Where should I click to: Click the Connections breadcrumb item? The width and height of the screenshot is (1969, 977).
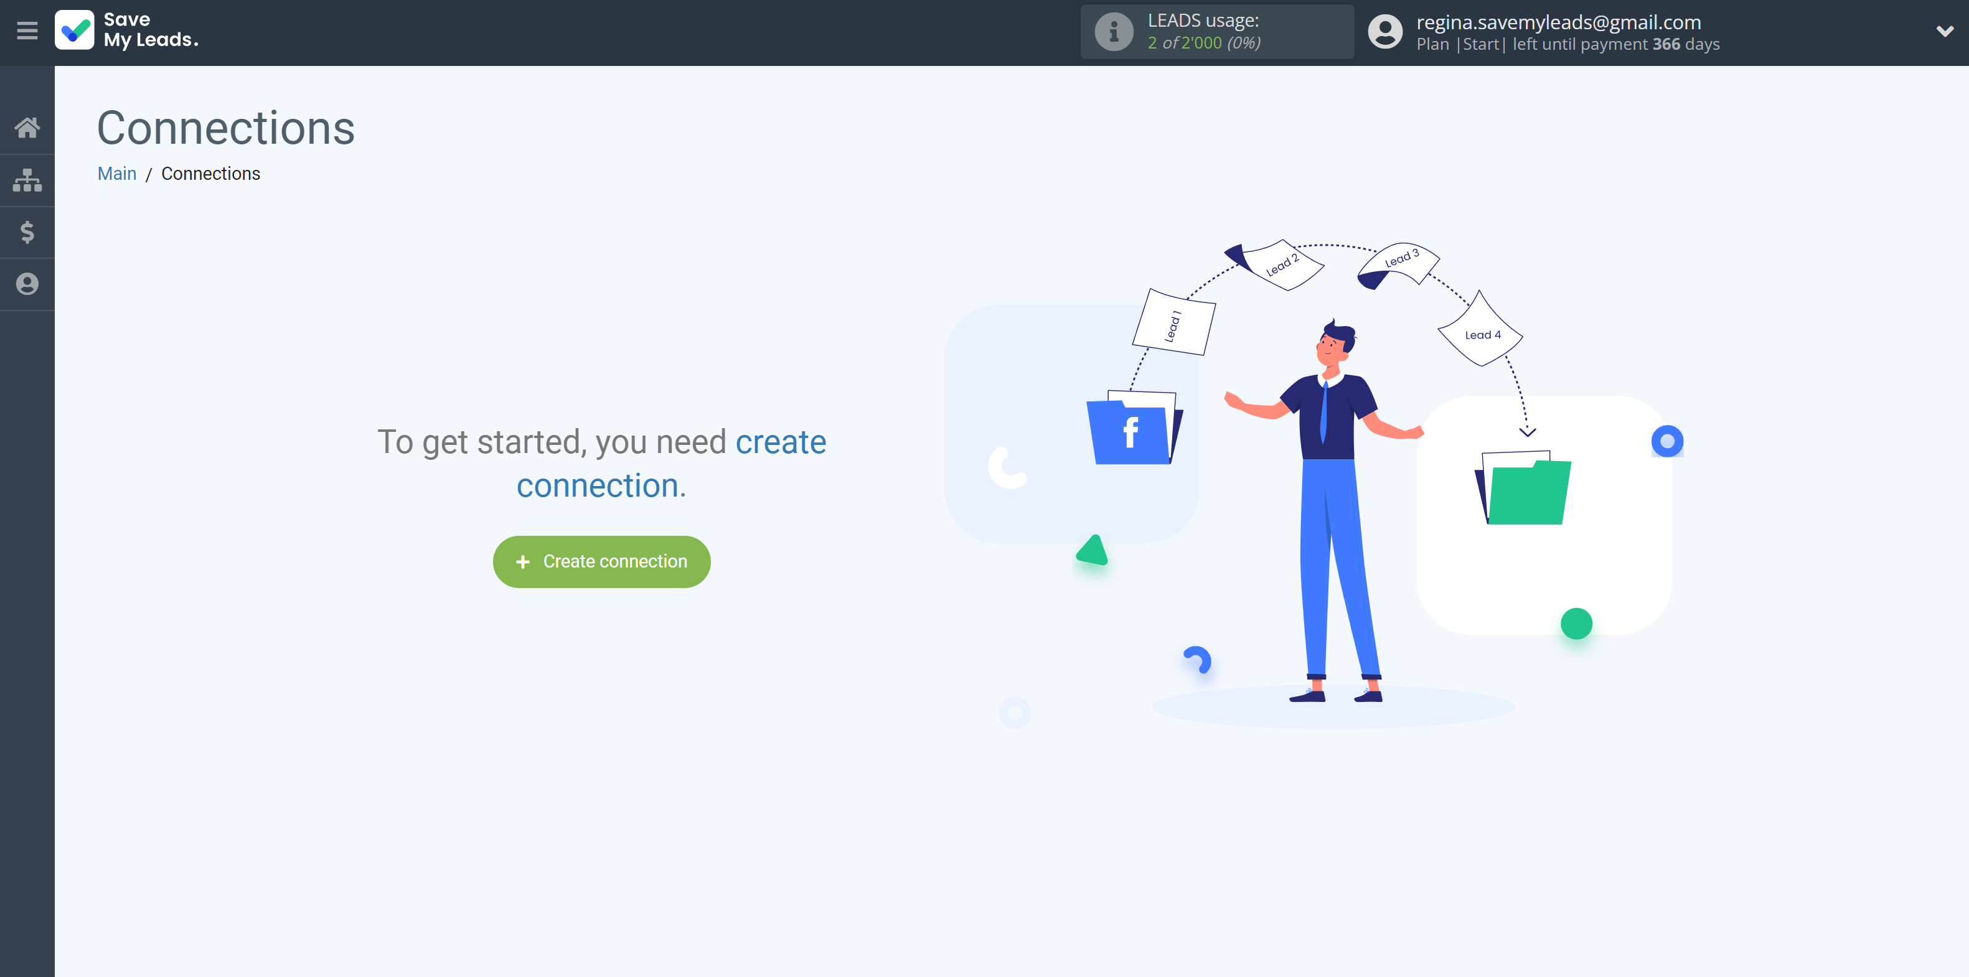211,173
